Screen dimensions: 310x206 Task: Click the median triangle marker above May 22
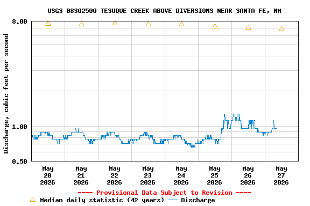(x=115, y=23)
